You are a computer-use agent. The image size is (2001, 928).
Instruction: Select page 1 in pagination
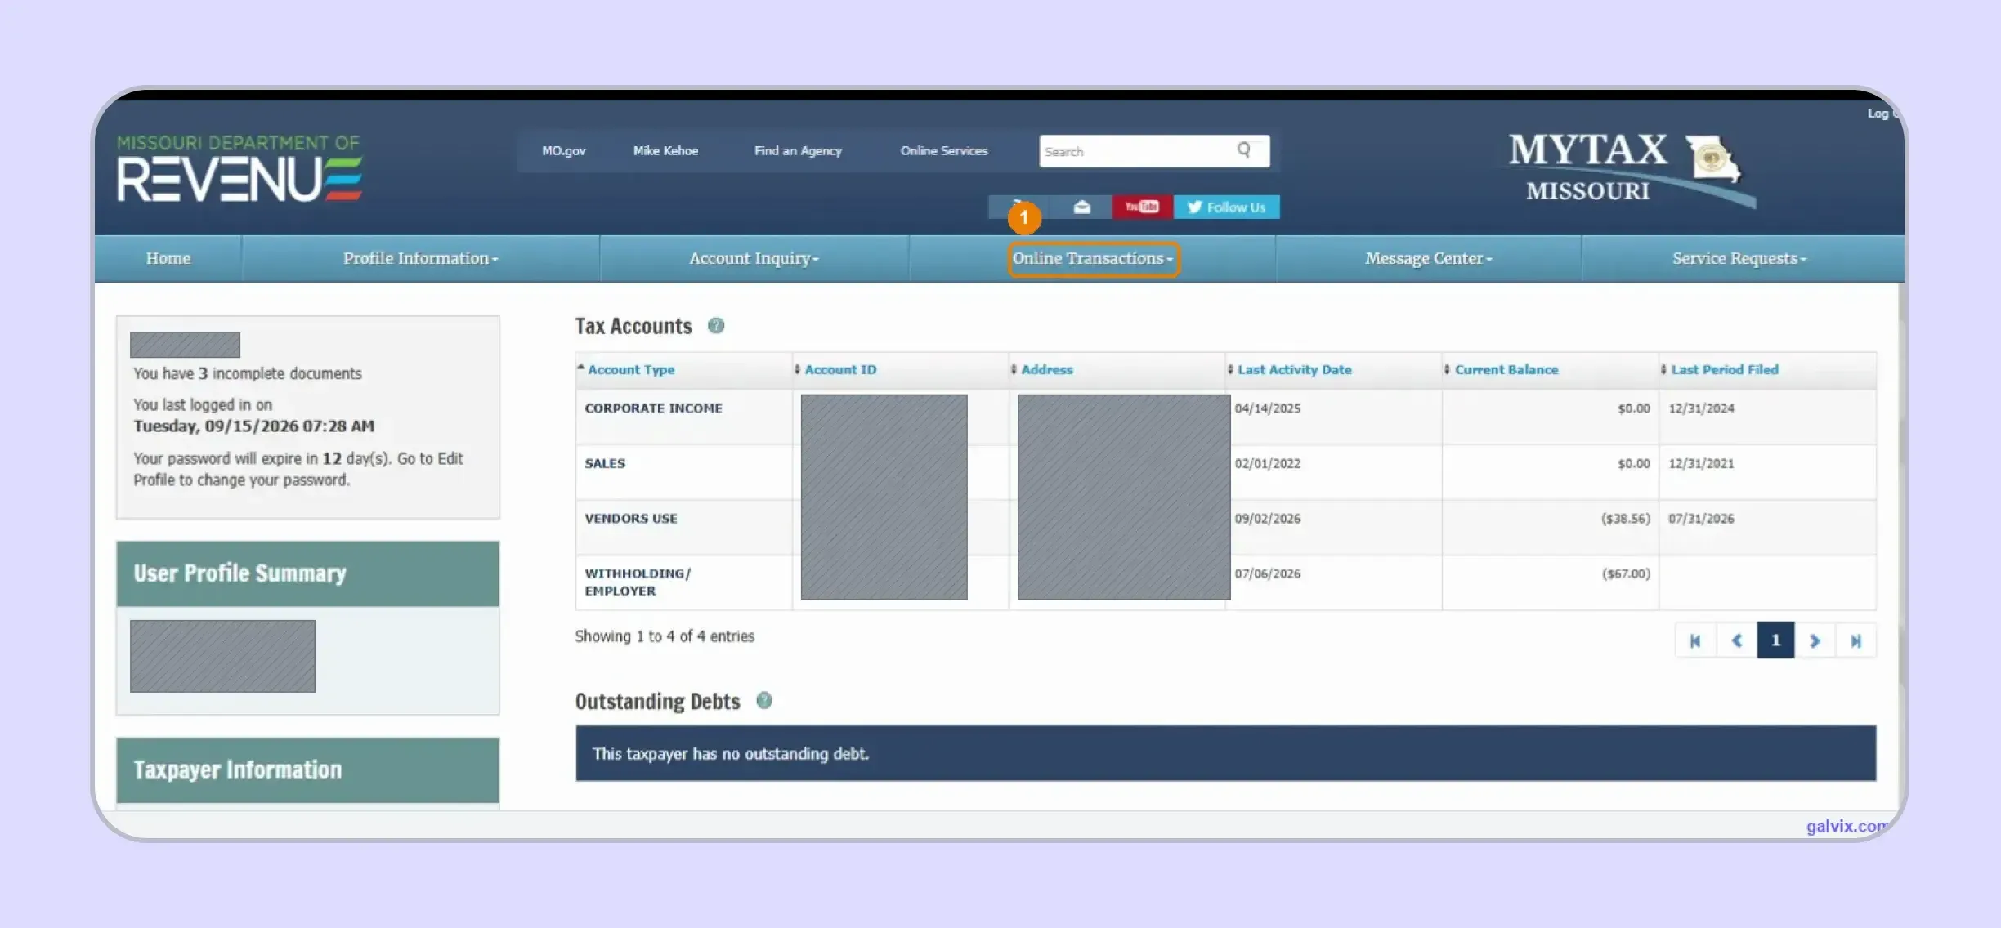coord(1775,640)
